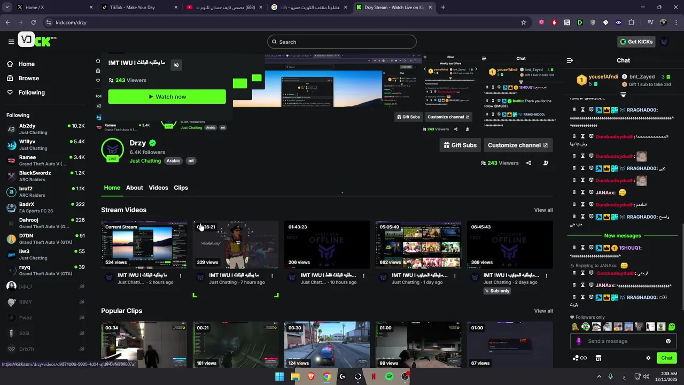The height and width of the screenshot is (385, 684).
Task: Play the 00:30 police car clip
Action: 327,344
